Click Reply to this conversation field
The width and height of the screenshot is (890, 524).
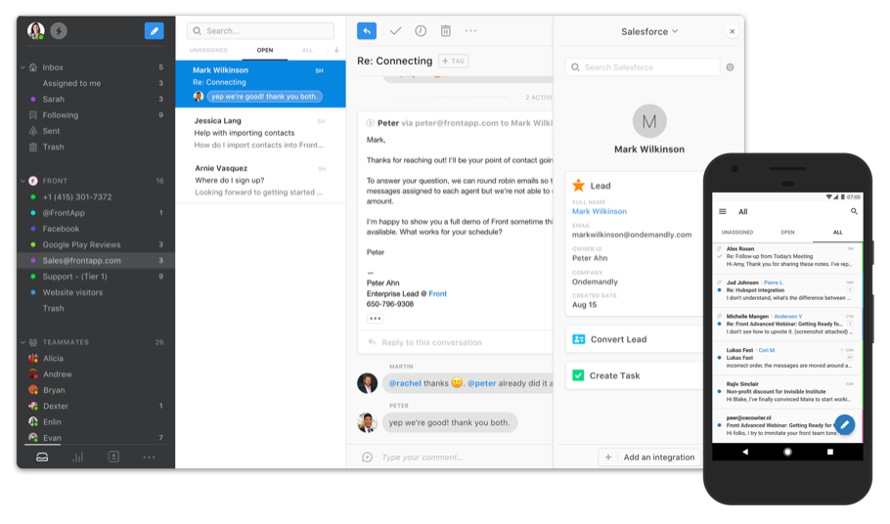(x=455, y=342)
